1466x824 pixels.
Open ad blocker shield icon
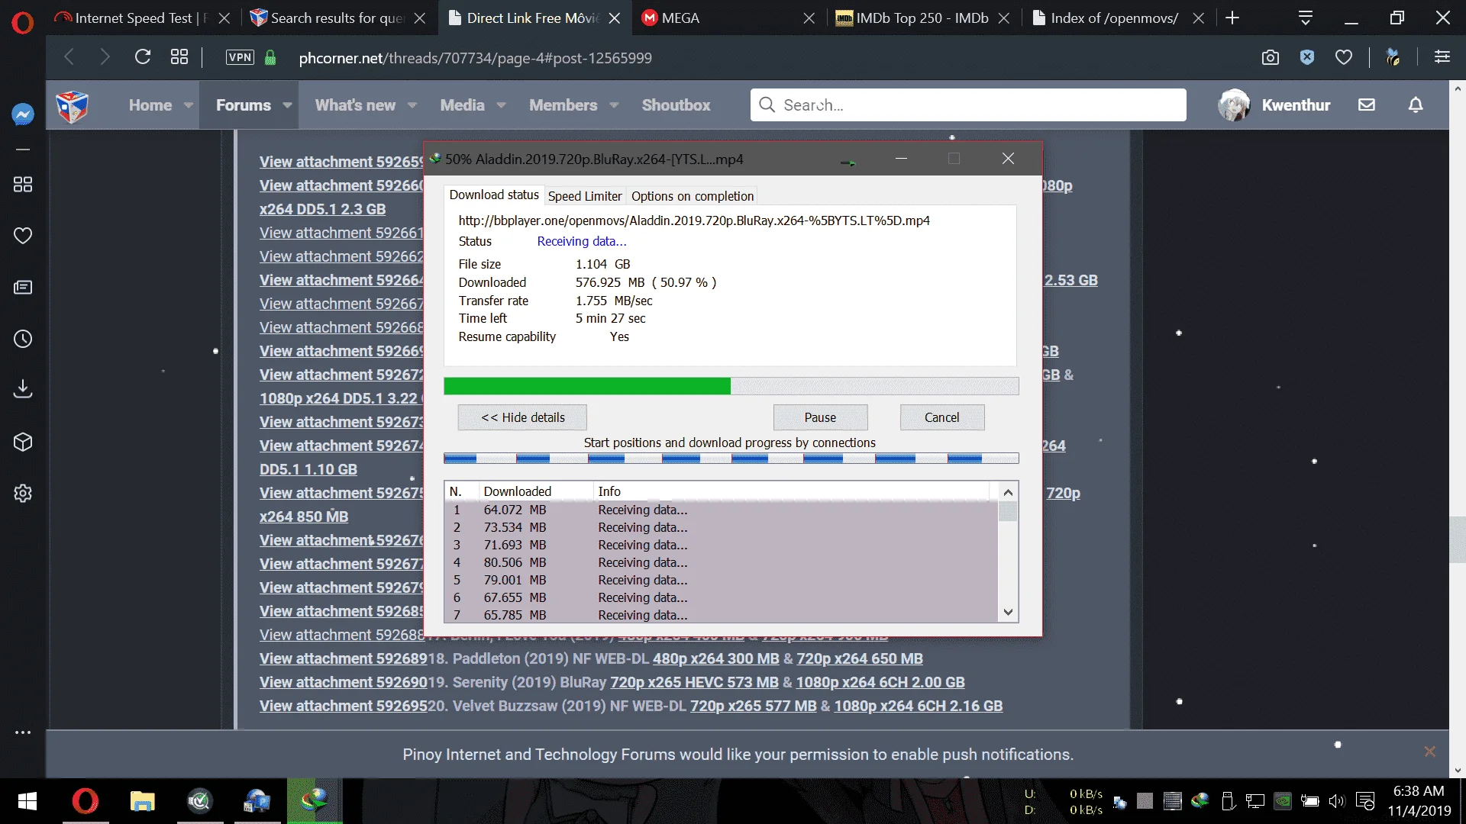click(1307, 57)
